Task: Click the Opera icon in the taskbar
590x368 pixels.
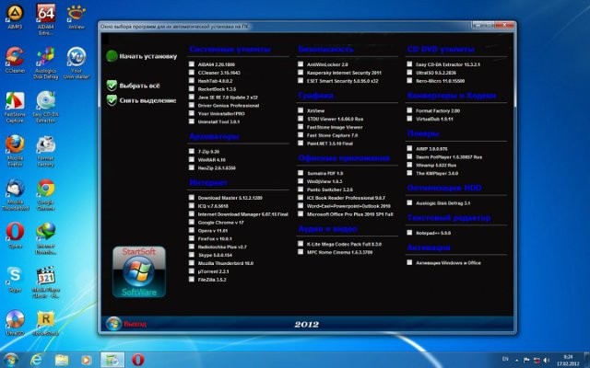Action: [138, 360]
